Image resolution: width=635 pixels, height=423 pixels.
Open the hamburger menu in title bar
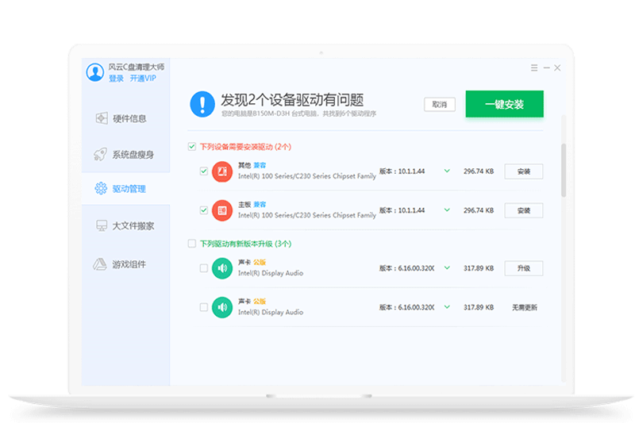pos(534,68)
